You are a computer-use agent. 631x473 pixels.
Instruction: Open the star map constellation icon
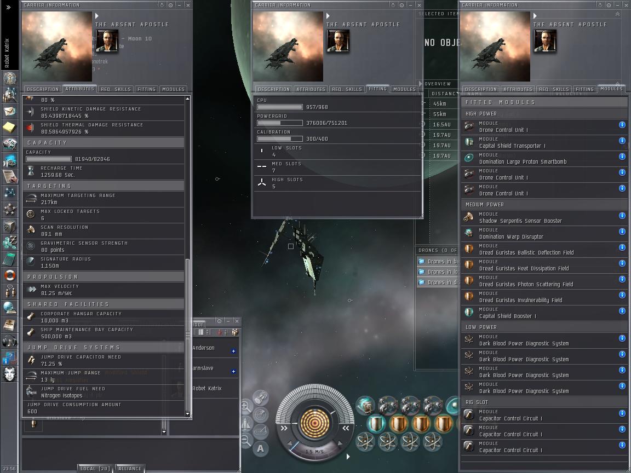[x=9, y=193]
